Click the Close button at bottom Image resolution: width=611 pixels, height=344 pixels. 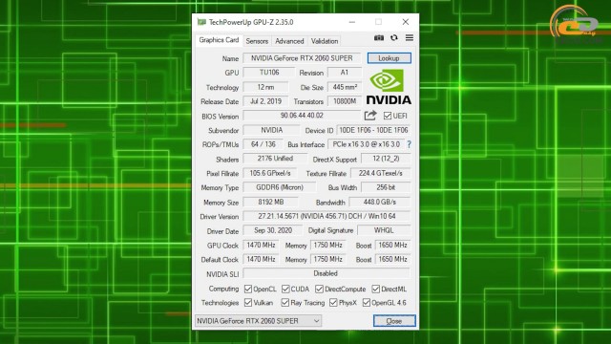pyautogui.click(x=394, y=321)
